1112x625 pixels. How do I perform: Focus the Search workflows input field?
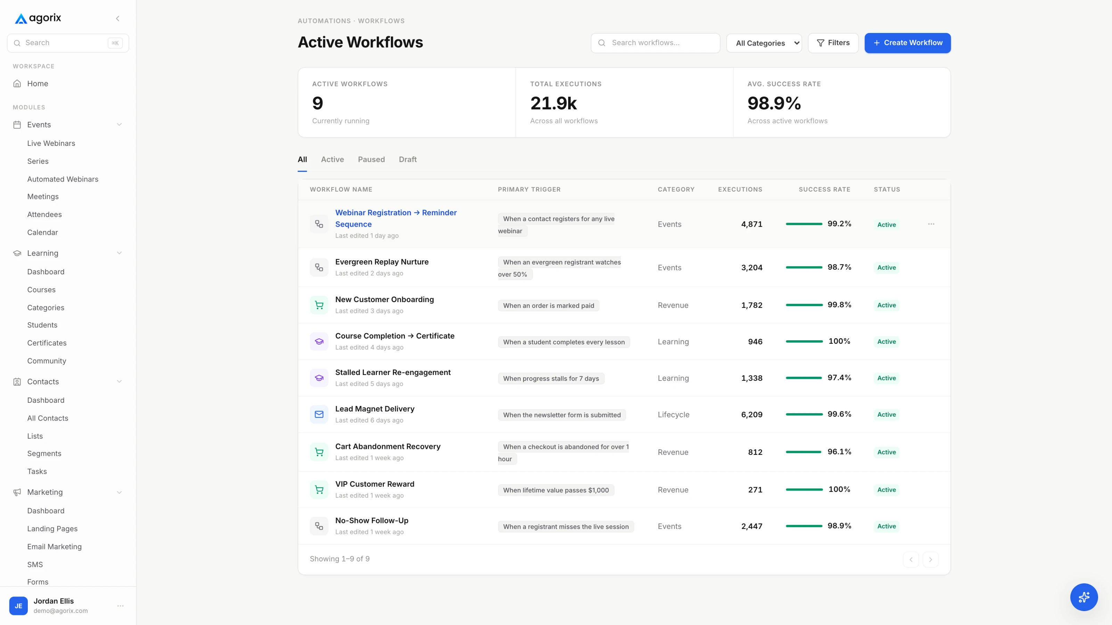[655, 43]
